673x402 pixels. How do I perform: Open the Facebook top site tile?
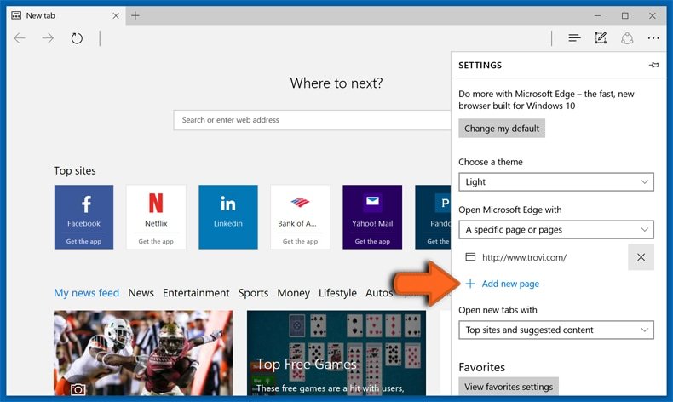[83, 216]
